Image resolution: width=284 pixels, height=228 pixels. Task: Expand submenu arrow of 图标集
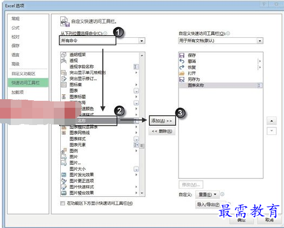coord(136,85)
